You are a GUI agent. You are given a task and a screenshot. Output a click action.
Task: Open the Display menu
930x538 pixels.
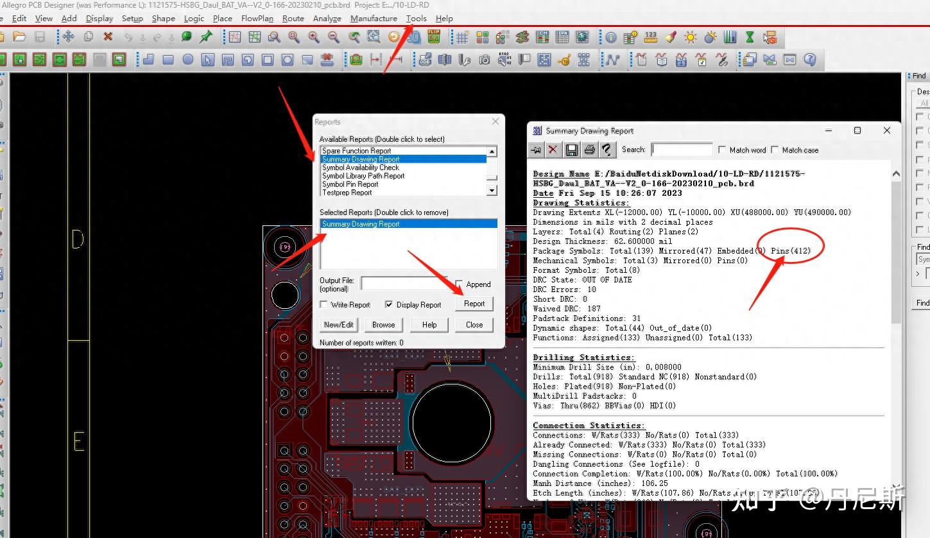(x=99, y=18)
